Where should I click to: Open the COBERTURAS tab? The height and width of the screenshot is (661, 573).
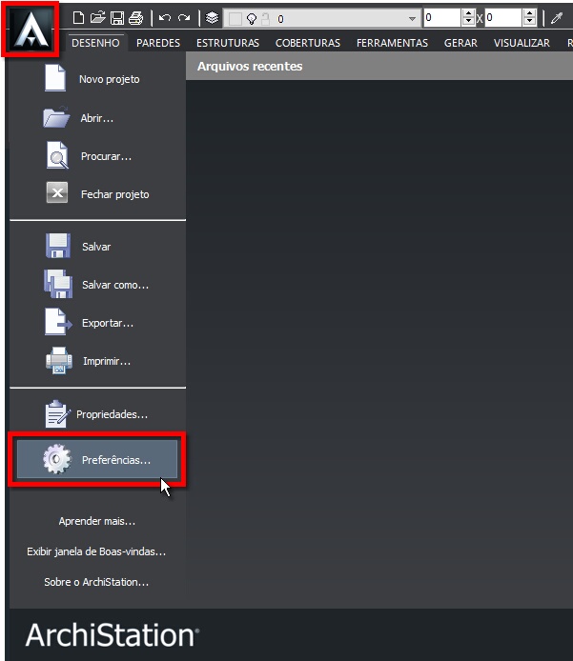click(308, 43)
